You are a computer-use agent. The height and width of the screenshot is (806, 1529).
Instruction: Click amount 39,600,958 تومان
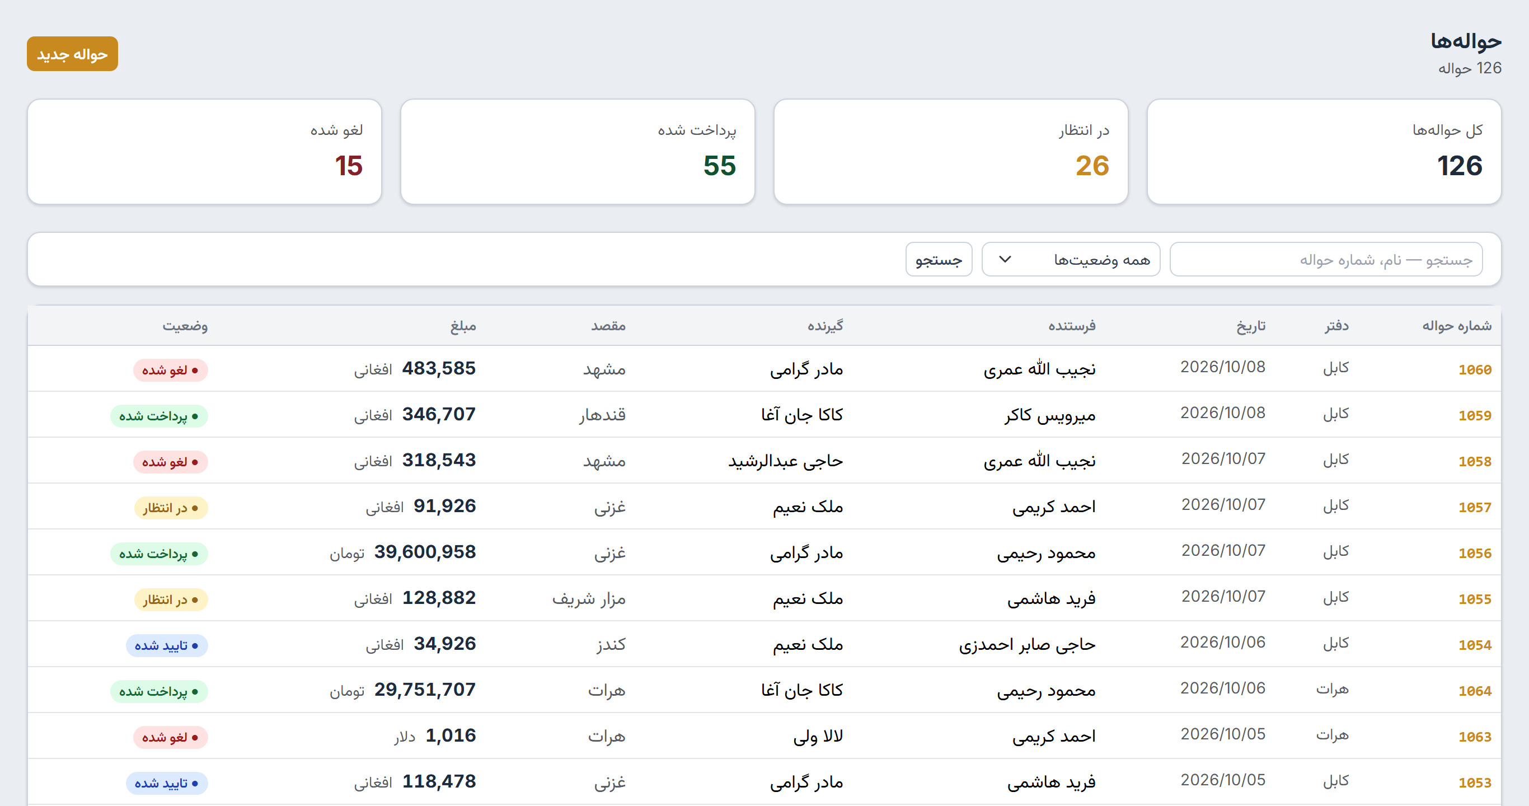(x=403, y=552)
